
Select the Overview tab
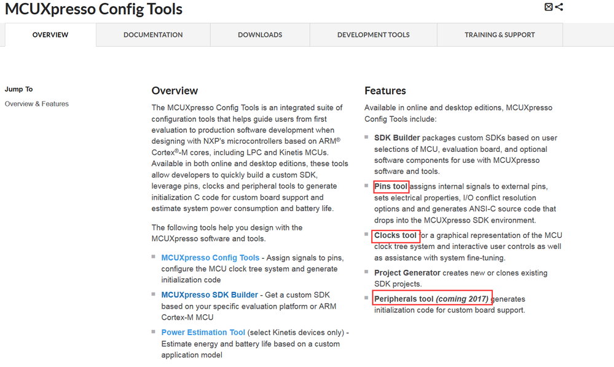50,35
